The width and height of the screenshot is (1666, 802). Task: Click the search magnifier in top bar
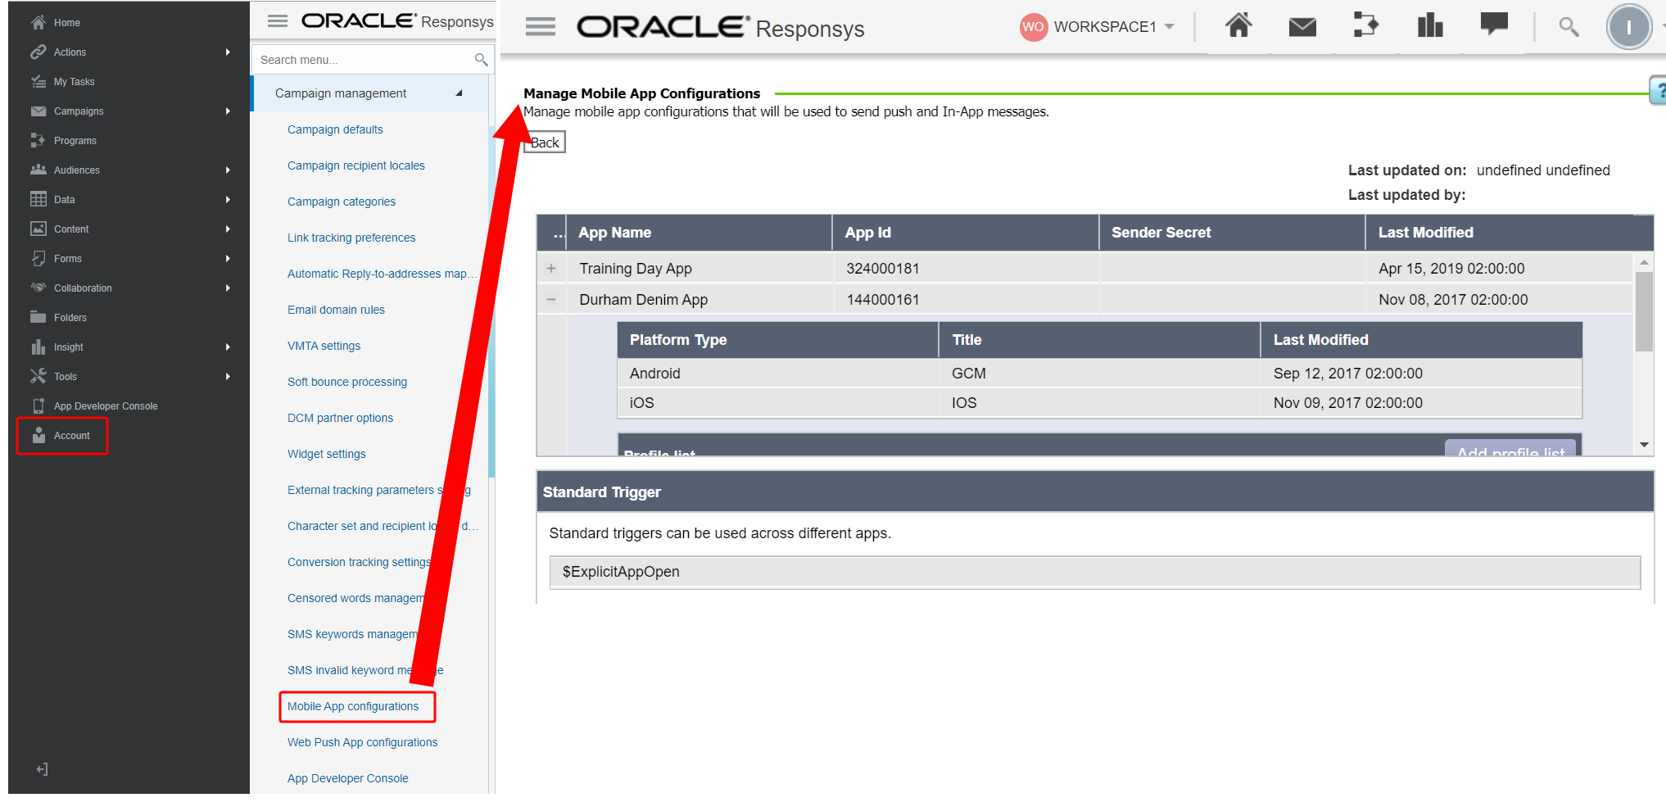[1569, 27]
